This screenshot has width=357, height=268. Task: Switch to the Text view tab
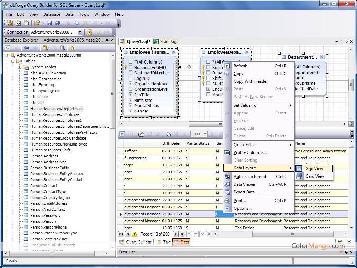click(164, 242)
